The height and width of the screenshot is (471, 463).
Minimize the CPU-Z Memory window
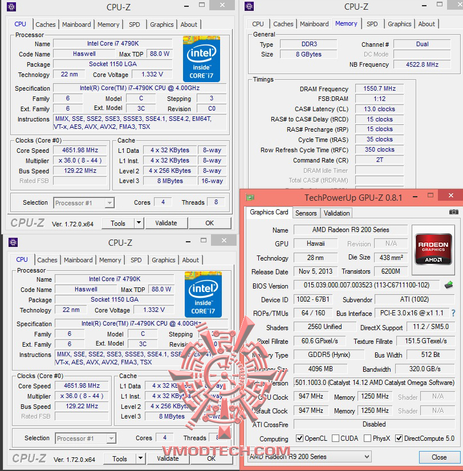pos(425,5)
